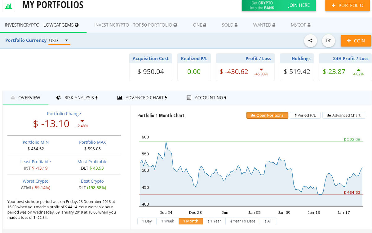The height and width of the screenshot is (233, 372).
Task: Click the edit portfolio pencil icon
Action: pyautogui.click(x=328, y=40)
